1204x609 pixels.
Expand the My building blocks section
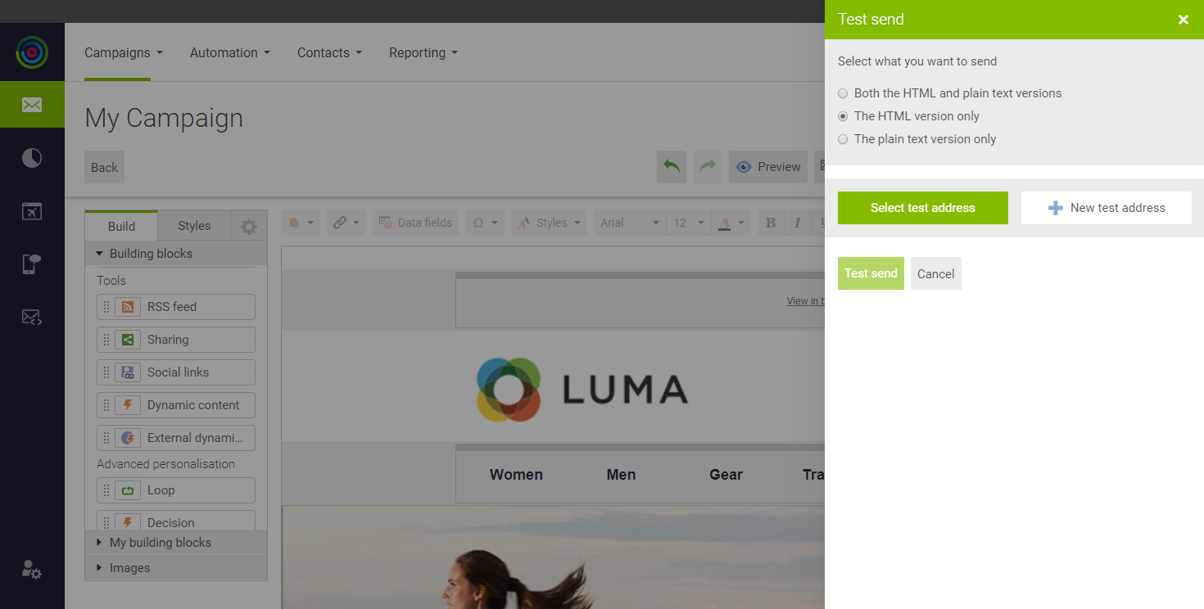176,543
